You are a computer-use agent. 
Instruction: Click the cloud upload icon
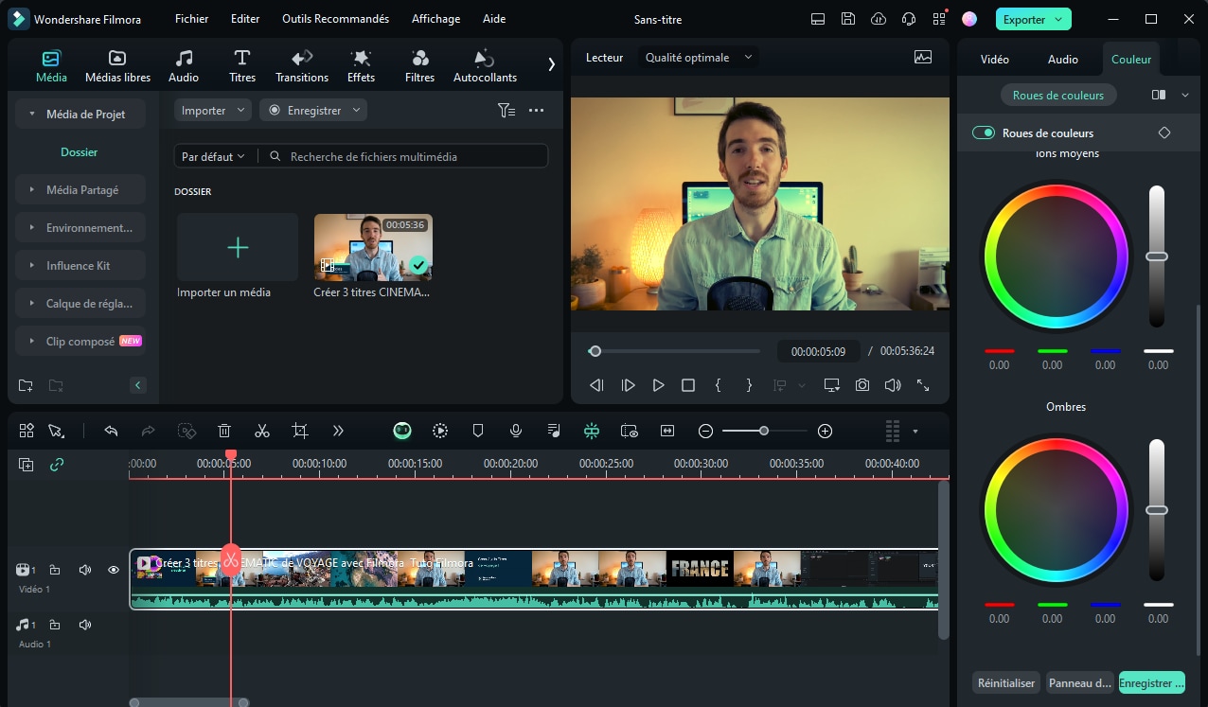879,19
